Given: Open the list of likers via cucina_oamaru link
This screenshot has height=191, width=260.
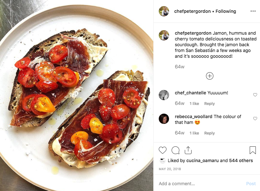Looking at the screenshot, I should pyautogui.click(x=203, y=160).
